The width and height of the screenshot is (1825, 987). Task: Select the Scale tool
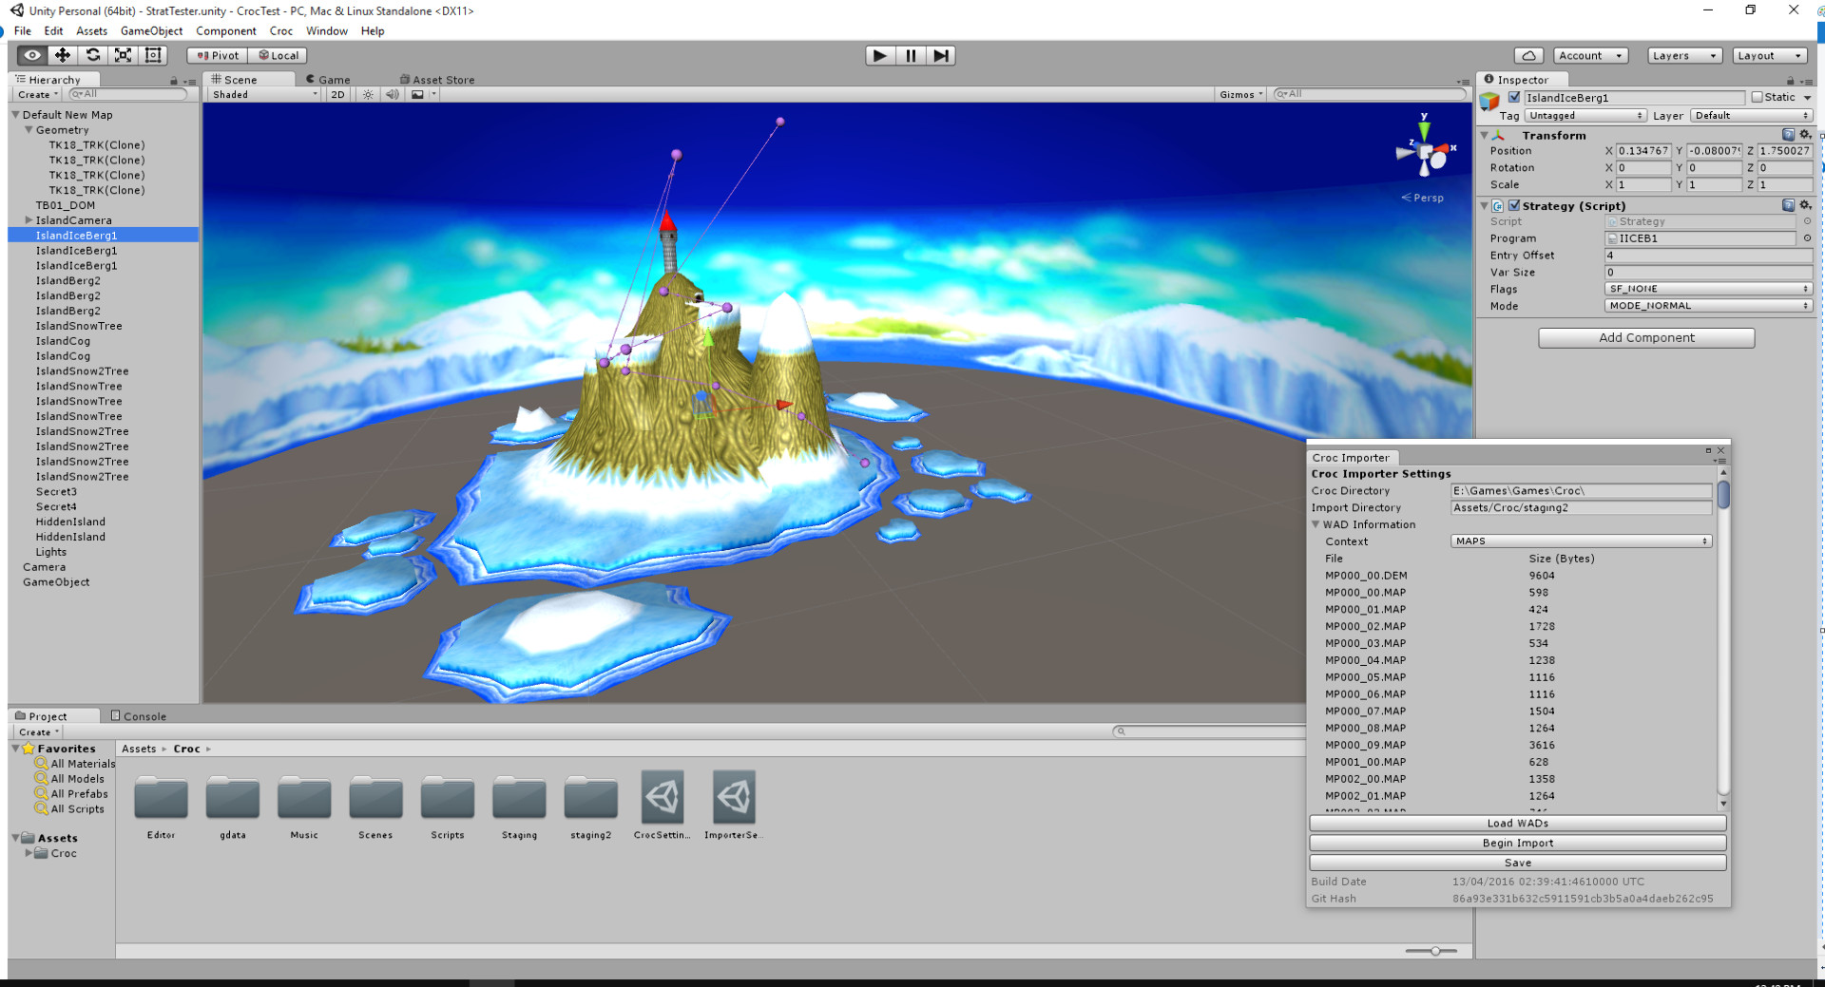(123, 55)
